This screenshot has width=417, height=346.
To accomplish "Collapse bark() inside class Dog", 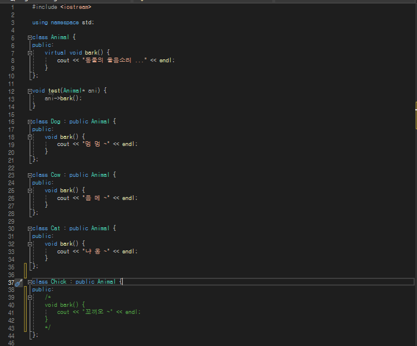I will tap(30, 137).
